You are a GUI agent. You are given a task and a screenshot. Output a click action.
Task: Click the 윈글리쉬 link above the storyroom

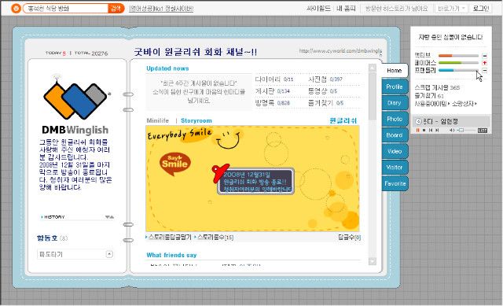coord(343,120)
